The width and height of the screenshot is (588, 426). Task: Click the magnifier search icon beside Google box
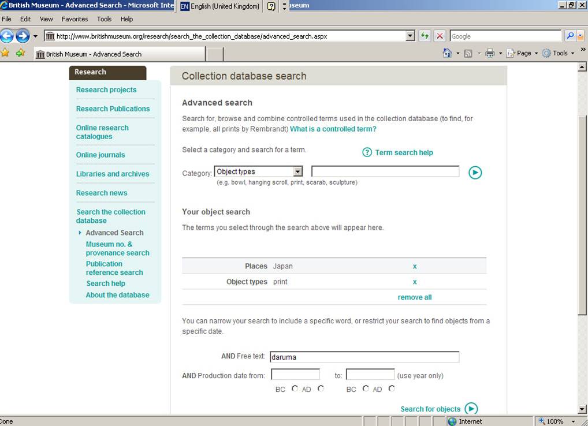[x=570, y=36]
